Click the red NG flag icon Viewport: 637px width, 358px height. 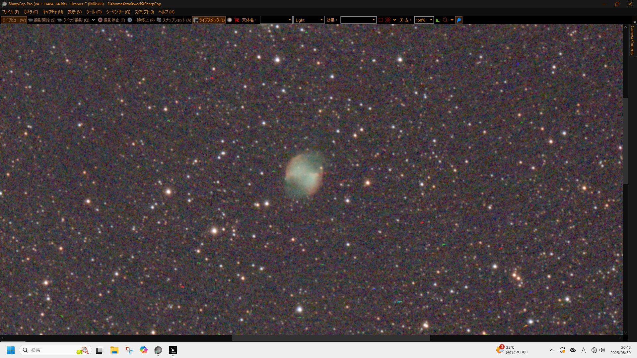[237, 20]
